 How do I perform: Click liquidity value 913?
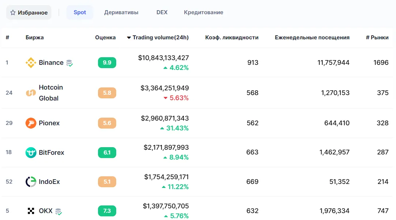pyautogui.click(x=253, y=63)
